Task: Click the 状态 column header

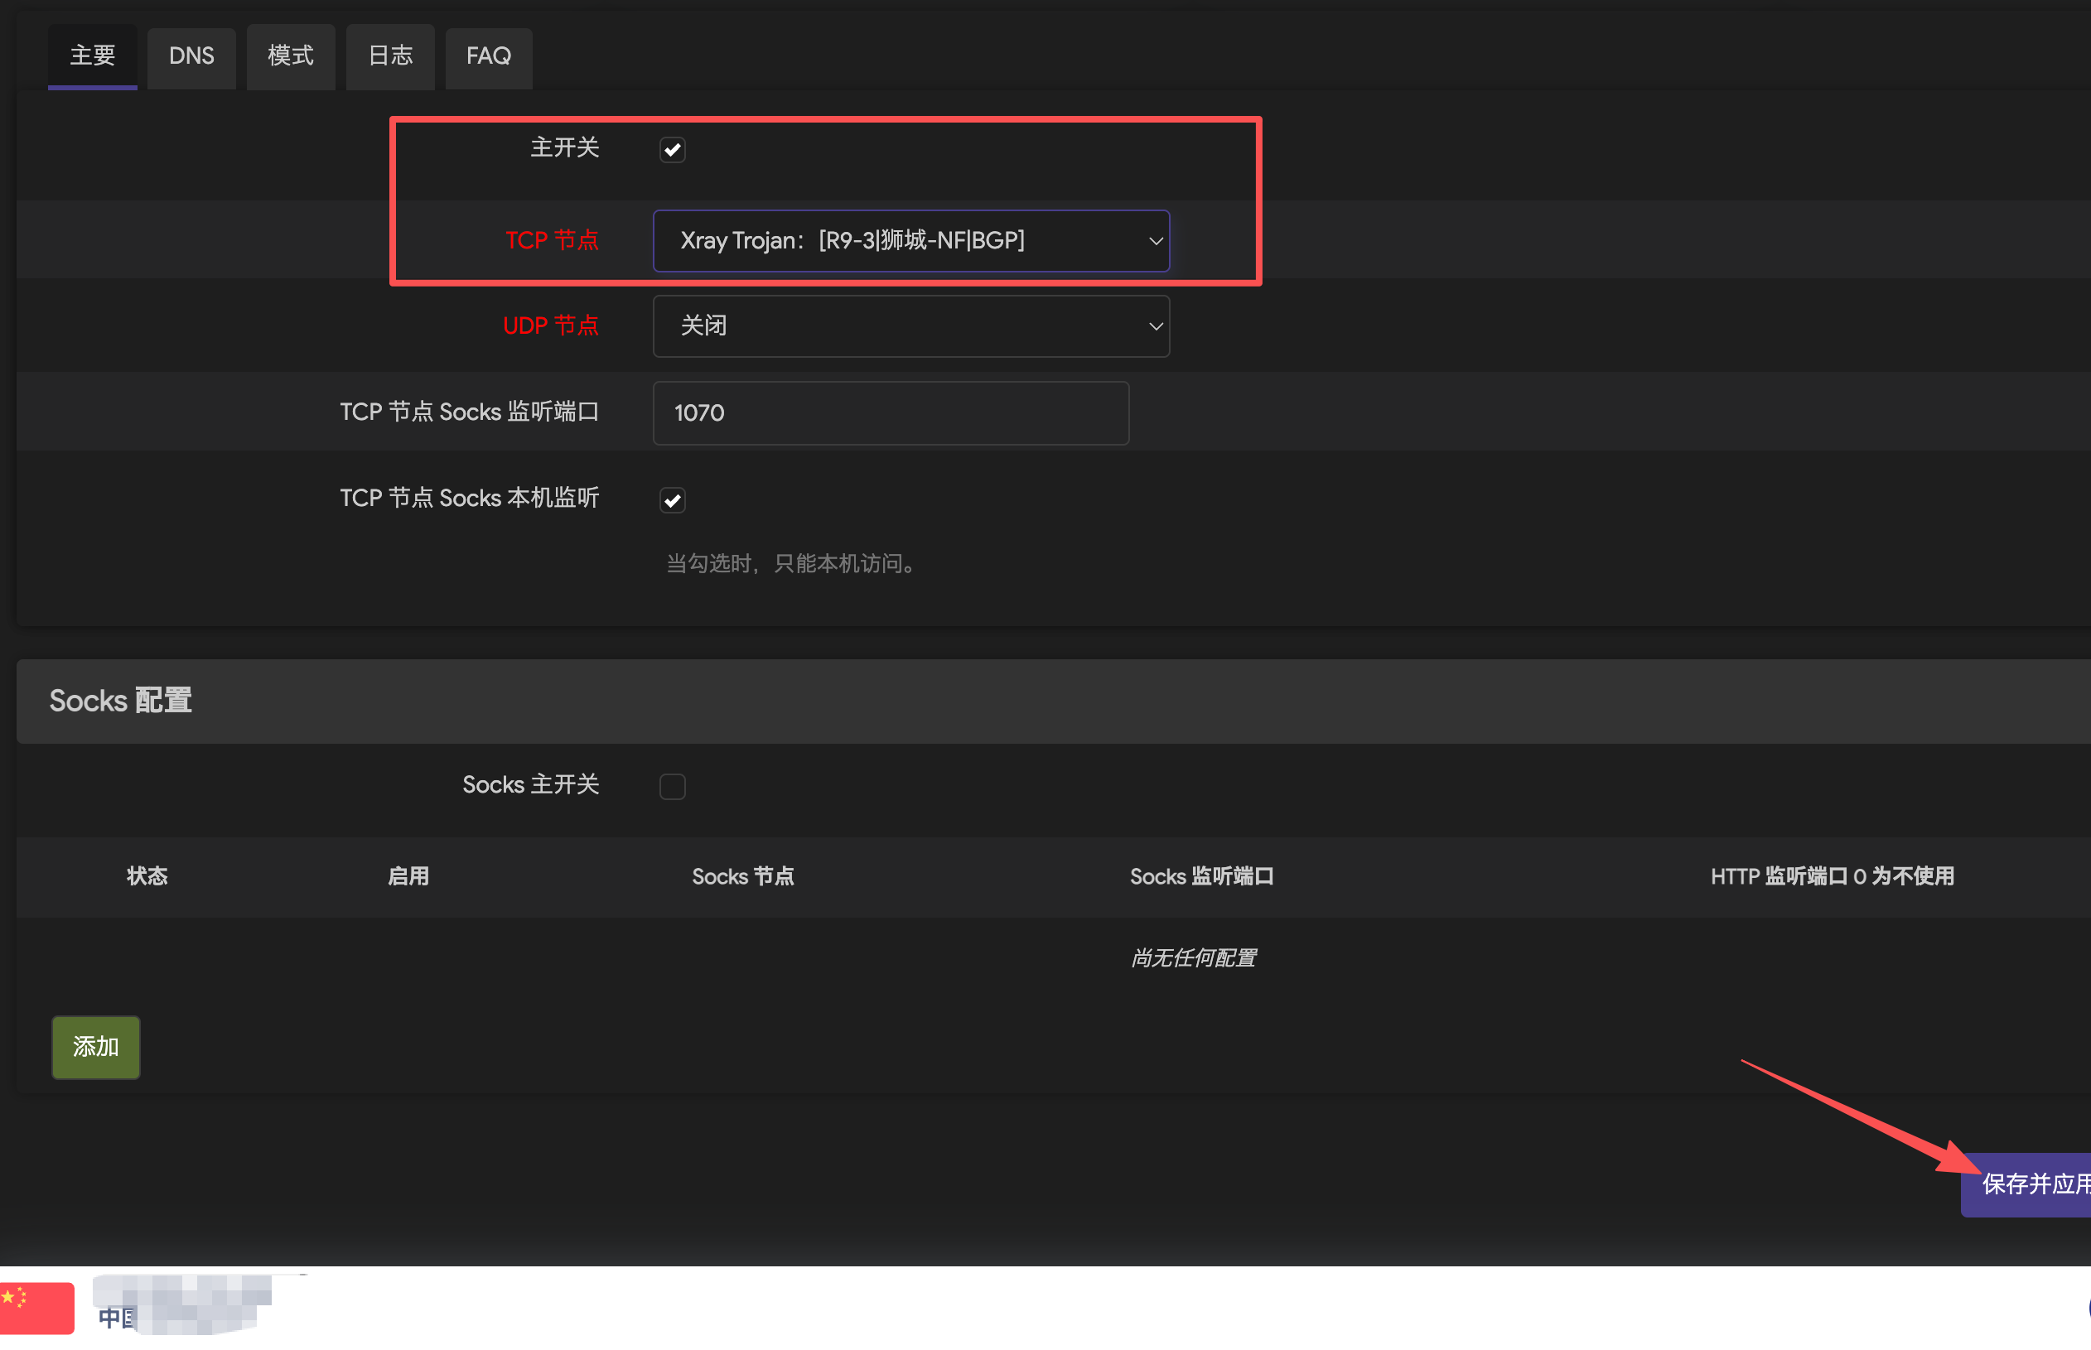Action: click(x=147, y=876)
